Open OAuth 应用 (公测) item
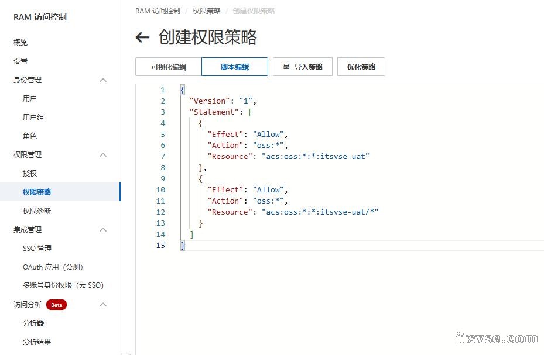 coord(53,267)
